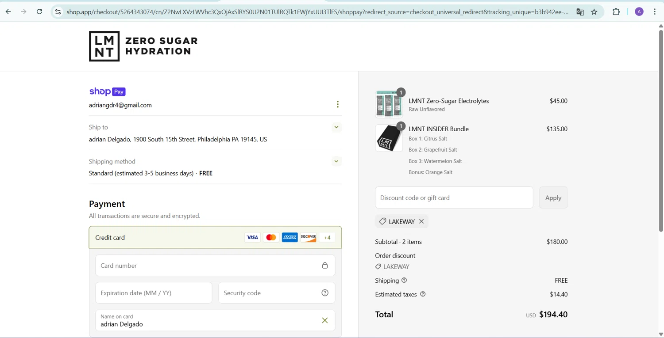Click the scrollbar down arrow
Viewport: 664px width, 338px height.
(x=660, y=334)
